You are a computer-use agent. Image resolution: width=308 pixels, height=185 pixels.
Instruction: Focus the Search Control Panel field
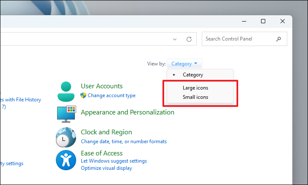245,39
